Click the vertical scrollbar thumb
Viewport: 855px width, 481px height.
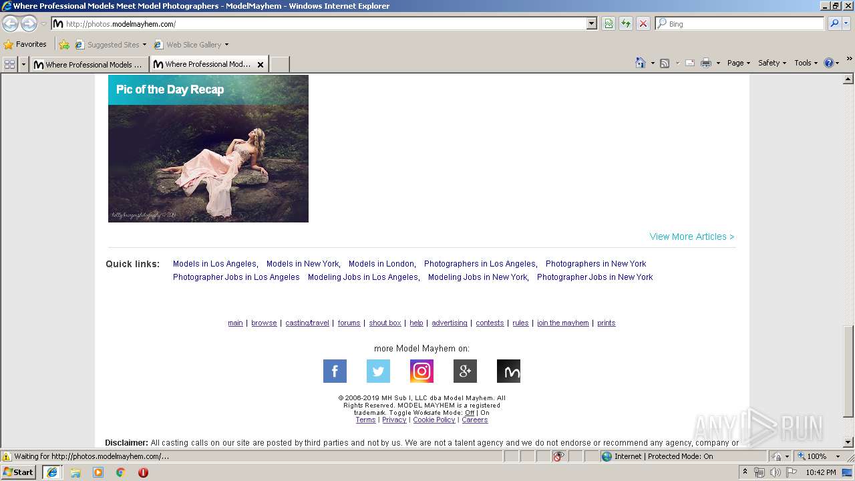[x=848, y=370]
